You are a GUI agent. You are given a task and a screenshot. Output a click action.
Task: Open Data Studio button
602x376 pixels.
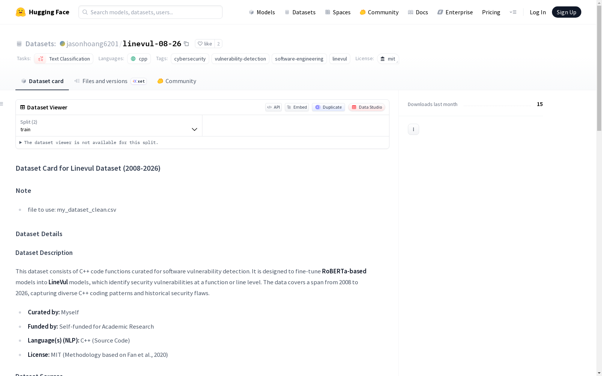(x=366, y=107)
